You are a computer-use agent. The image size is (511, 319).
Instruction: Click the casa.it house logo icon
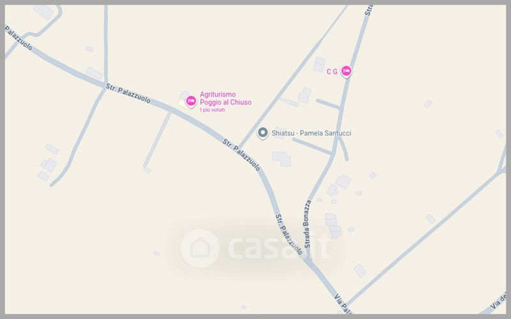click(x=199, y=248)
